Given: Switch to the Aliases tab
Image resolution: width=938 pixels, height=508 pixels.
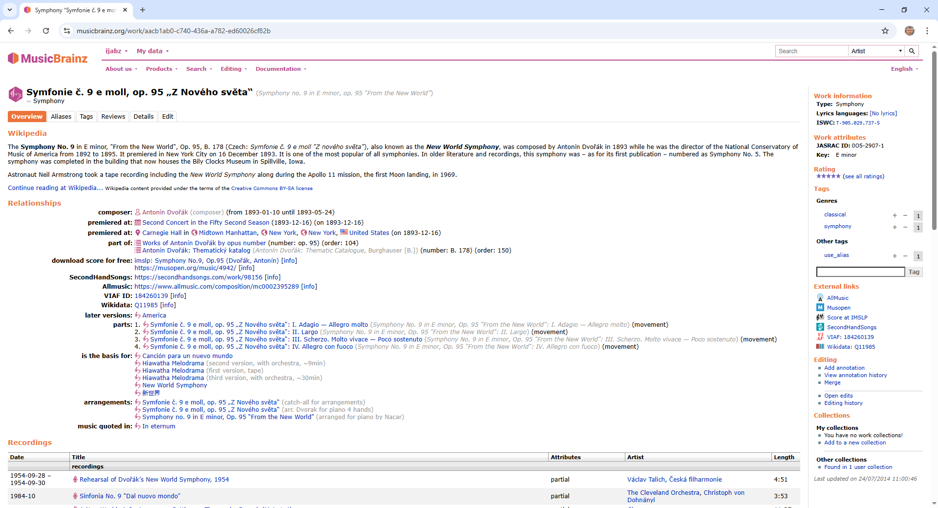Looking at the screenshot, I should point(61,117).
